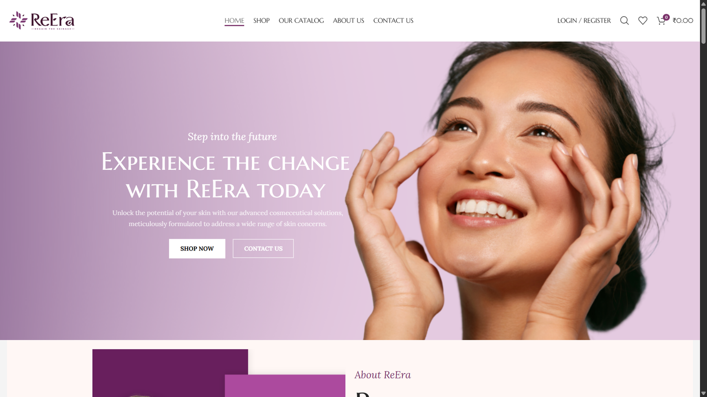Click the scrollbar down arrow
This screenshot has height=397, width=707.
pyautogui.click(x=703, y=393)
